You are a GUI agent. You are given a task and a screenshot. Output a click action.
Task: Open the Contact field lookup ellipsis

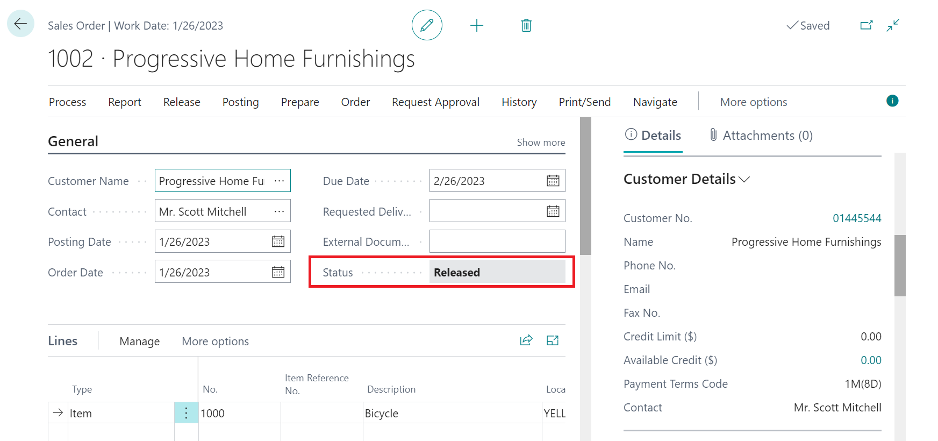279,211
